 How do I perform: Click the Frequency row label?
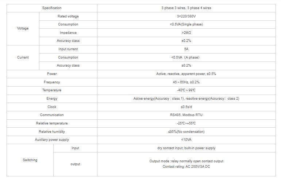tap(52, 82)
